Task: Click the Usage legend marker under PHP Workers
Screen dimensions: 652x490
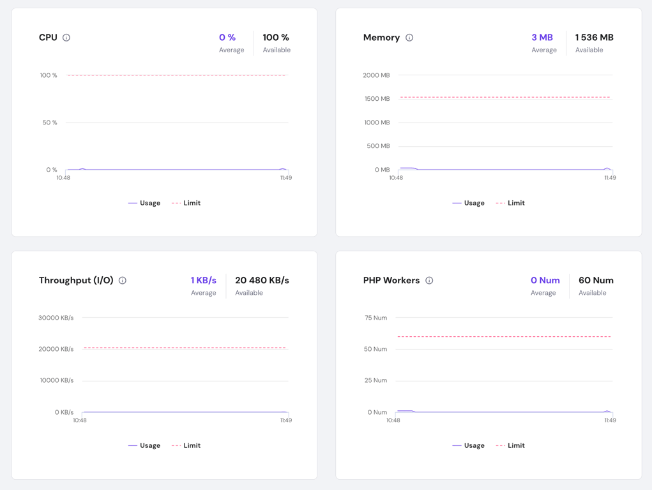Action: click(x=457, y=445)
